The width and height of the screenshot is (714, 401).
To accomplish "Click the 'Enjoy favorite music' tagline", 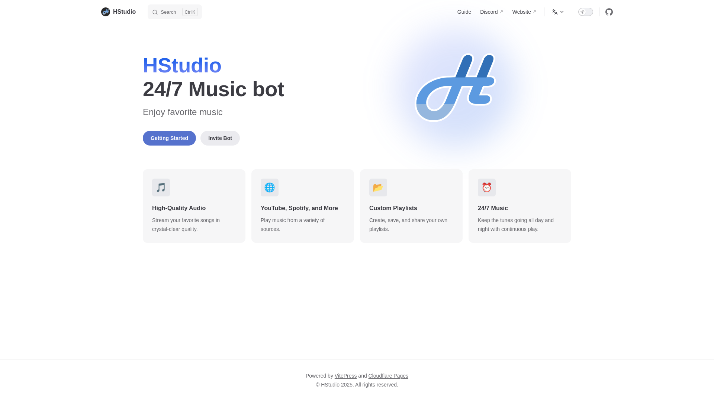I will pyautogui.click(x=183, y=112).
